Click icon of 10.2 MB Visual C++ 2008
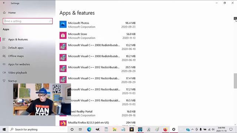Viewport: 237px width, 133px height. click(63, 58)
